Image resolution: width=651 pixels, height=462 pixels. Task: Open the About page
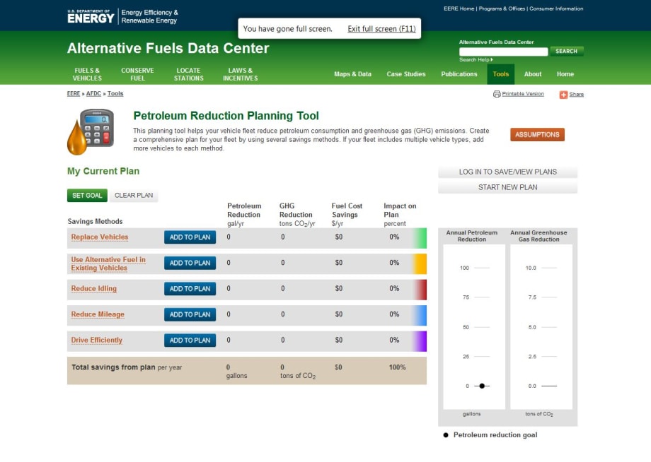(x=533, y=74)
